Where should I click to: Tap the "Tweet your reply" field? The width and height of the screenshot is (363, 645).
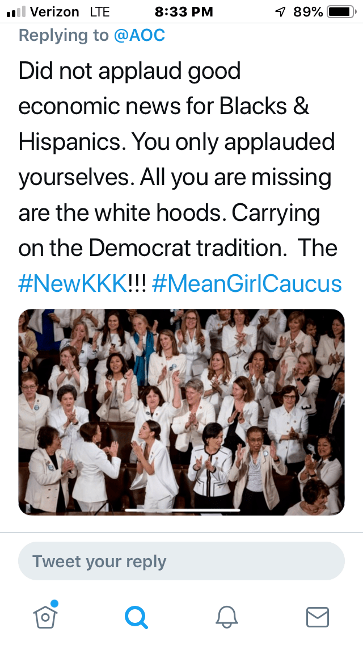[181, 562]
